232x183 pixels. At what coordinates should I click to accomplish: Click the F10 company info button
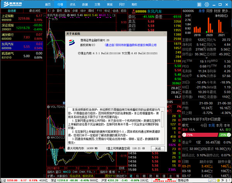[x=99, y=11]
